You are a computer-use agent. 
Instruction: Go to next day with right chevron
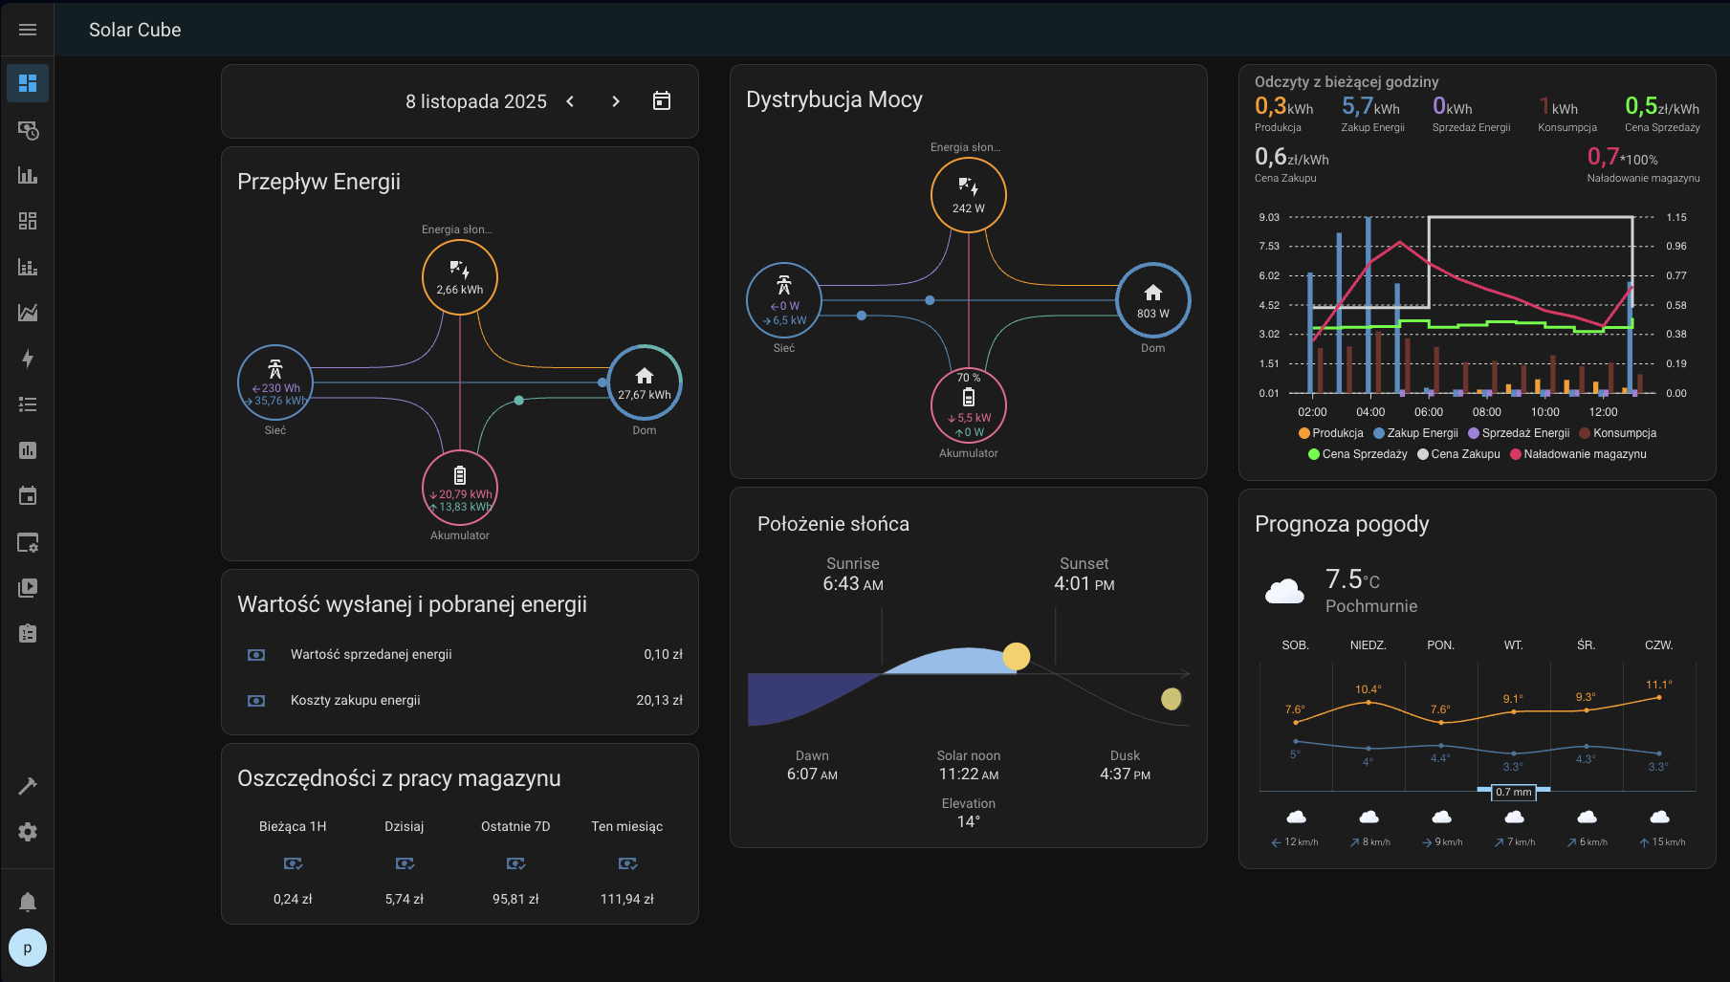pyautogui.click(x=616, y=101)
